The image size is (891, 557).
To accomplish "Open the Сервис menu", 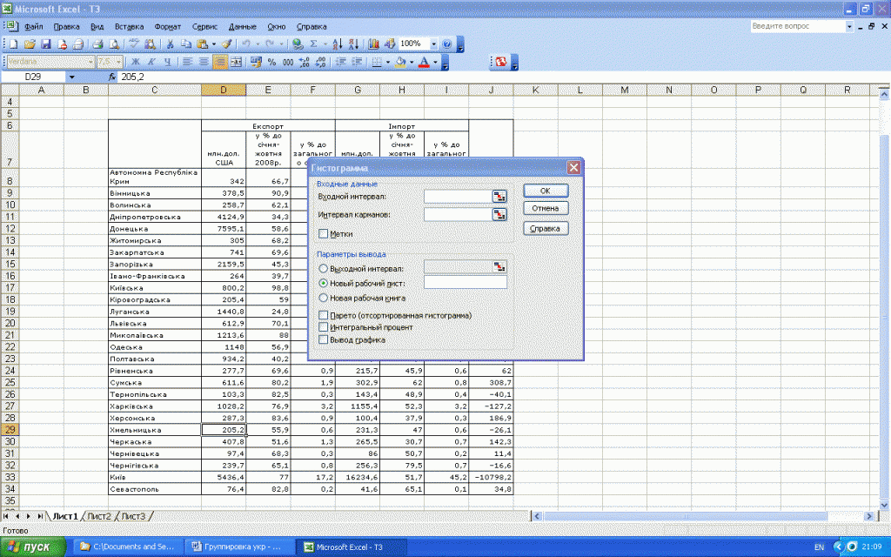I will (204, 27).
